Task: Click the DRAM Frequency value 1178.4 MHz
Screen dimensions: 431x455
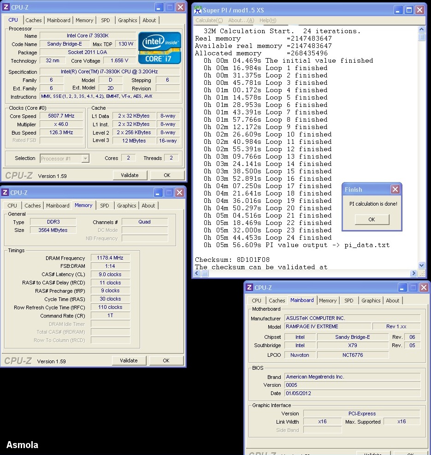Action: click(x=110, y=258)
